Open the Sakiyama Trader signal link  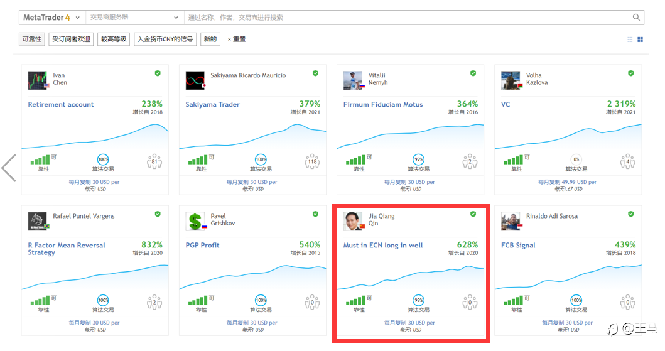(212, 104)
